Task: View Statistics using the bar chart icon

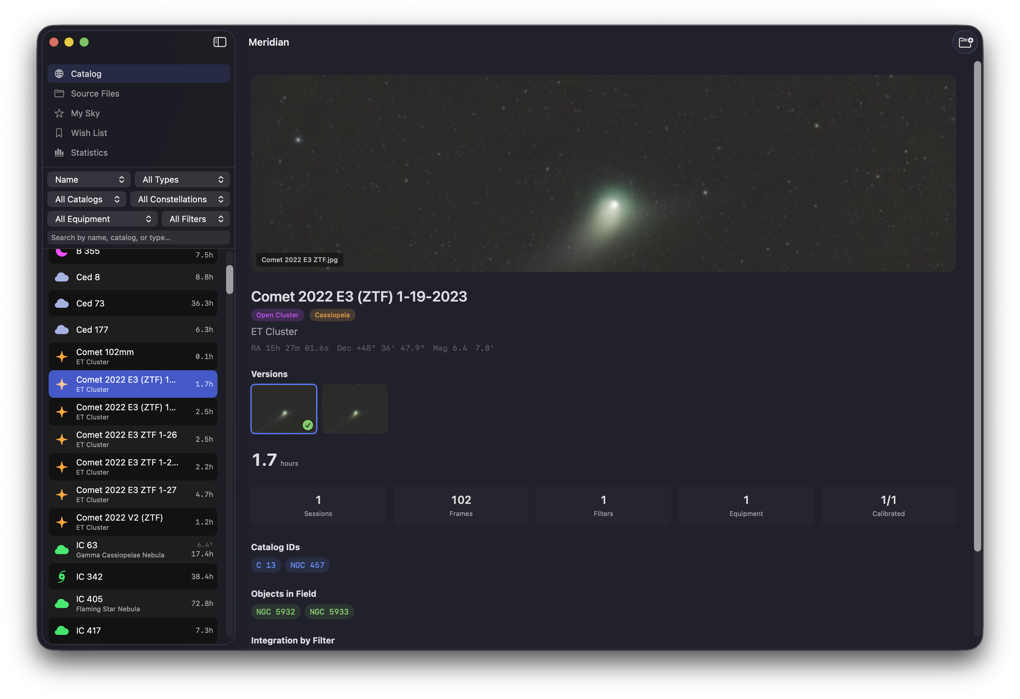Action: 60,152
